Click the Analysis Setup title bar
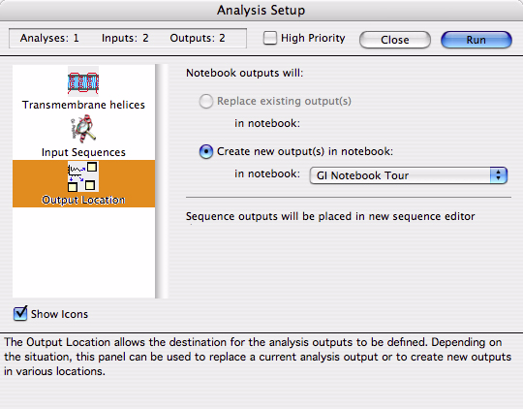Viewport: 523px width, 409px height. click(261, 10)
